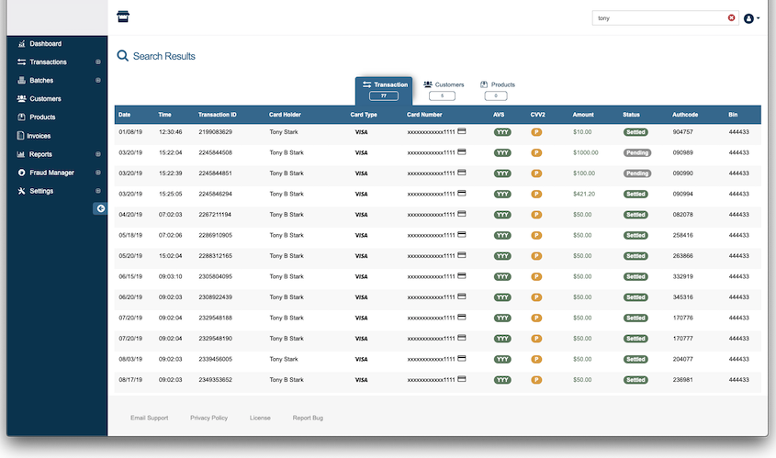
Task: Expand the Batches sidebar submenu
Action: pos(98,81)
